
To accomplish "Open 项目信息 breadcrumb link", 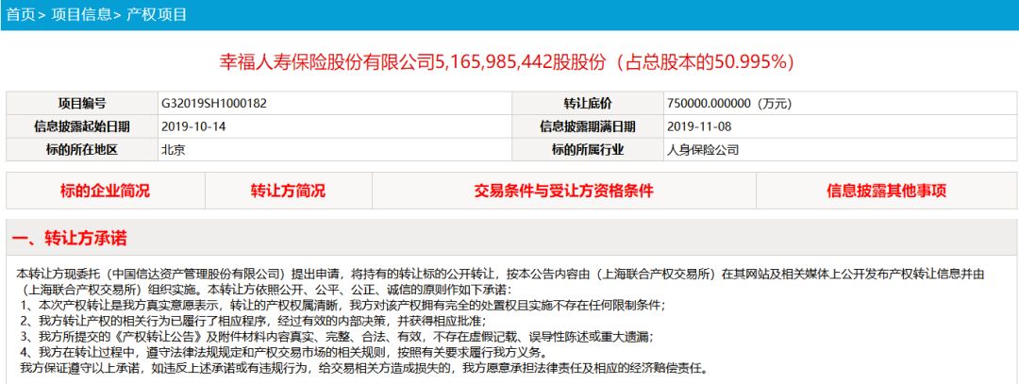I will point(81,14).
